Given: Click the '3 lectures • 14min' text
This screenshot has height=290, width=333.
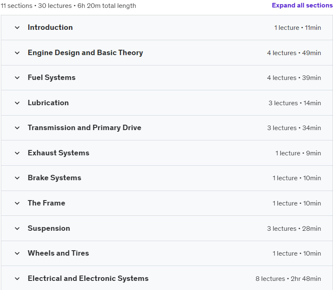Looking at the screenshot, I should (295, 103).
